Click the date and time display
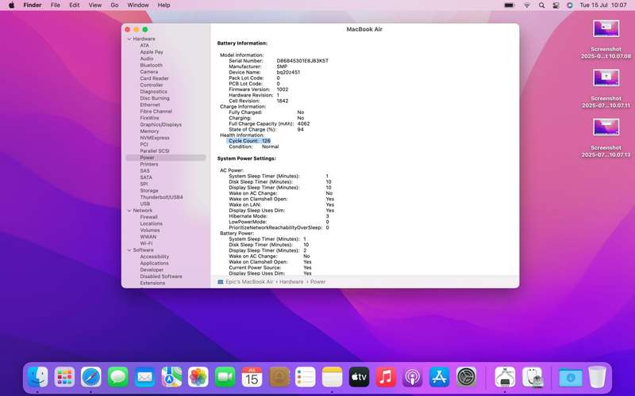635x396 pixels. click(x=603, y=6)
